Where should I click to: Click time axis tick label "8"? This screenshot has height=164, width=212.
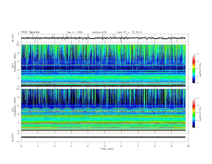(155, 146)
